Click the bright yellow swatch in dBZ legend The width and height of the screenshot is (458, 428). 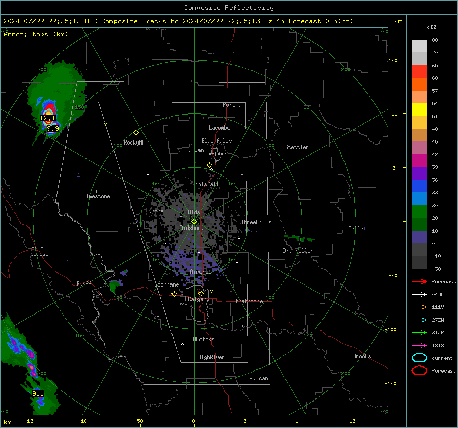419,110
